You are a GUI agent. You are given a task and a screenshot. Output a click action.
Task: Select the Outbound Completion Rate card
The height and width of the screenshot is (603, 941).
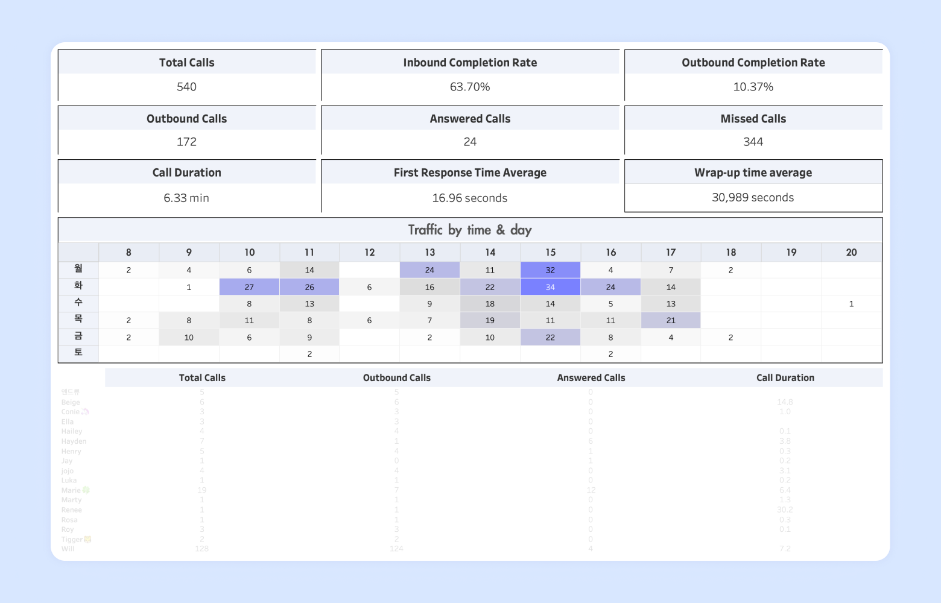[x=753, y=75]
